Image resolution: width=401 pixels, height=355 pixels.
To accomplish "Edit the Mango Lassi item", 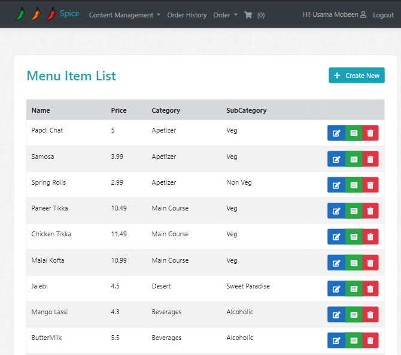I will [336, 315].
